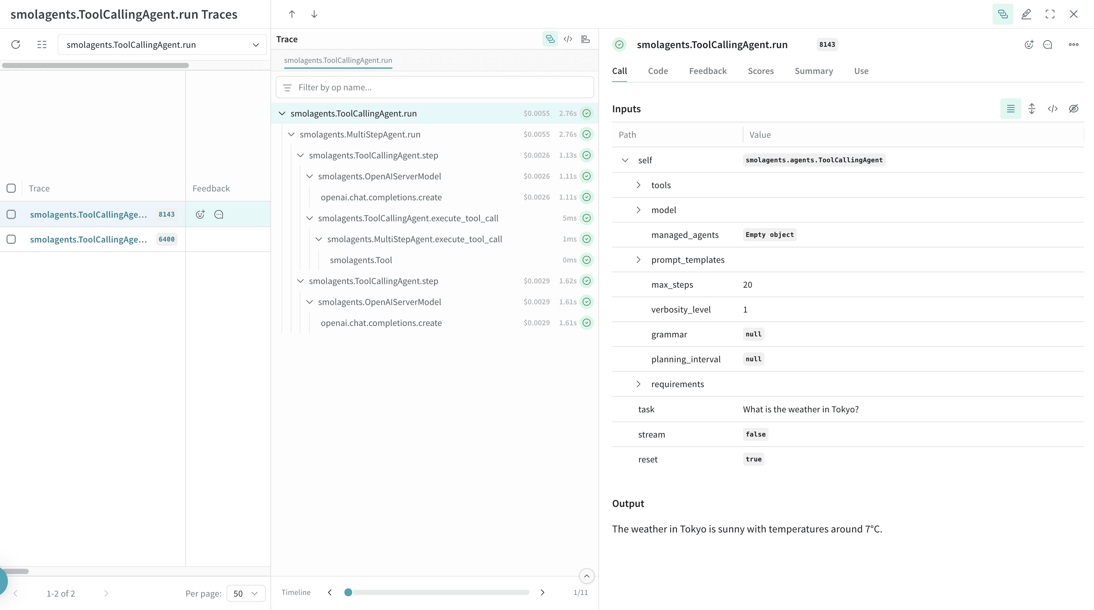This screenshot has height=610, width=1094.
Task: Switch to the Feedback tab
Action: [707, 71]
